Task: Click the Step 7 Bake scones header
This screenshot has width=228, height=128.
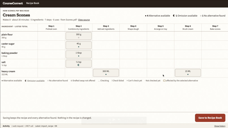Action: point(215,27)
